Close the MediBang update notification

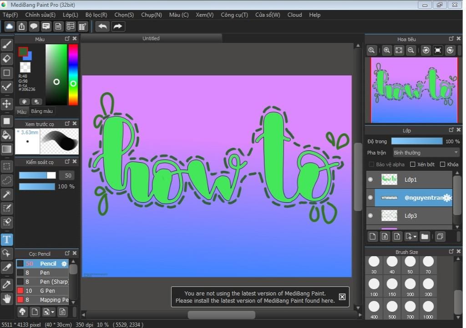342,297
